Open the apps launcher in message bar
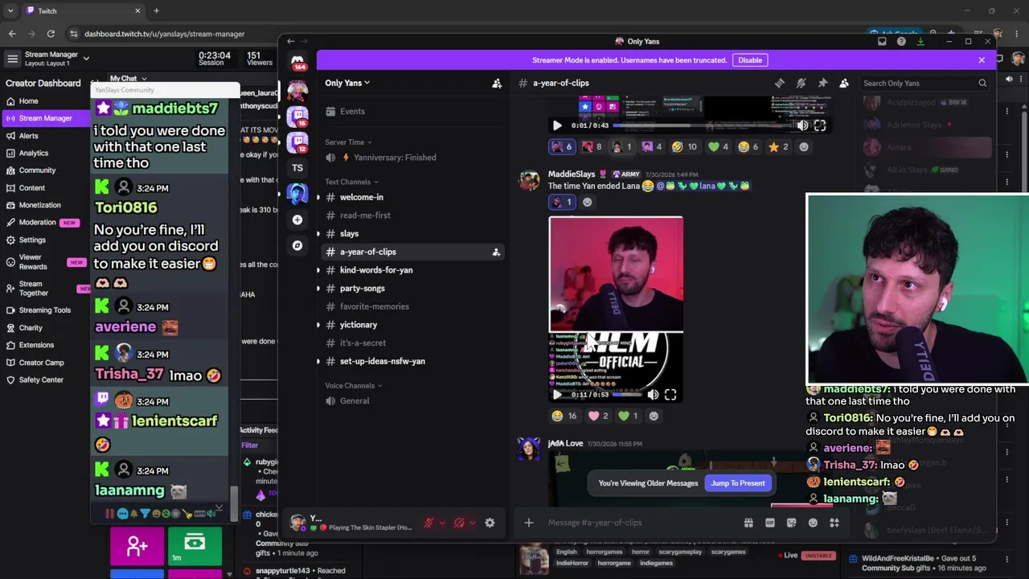 pos(834,523)
